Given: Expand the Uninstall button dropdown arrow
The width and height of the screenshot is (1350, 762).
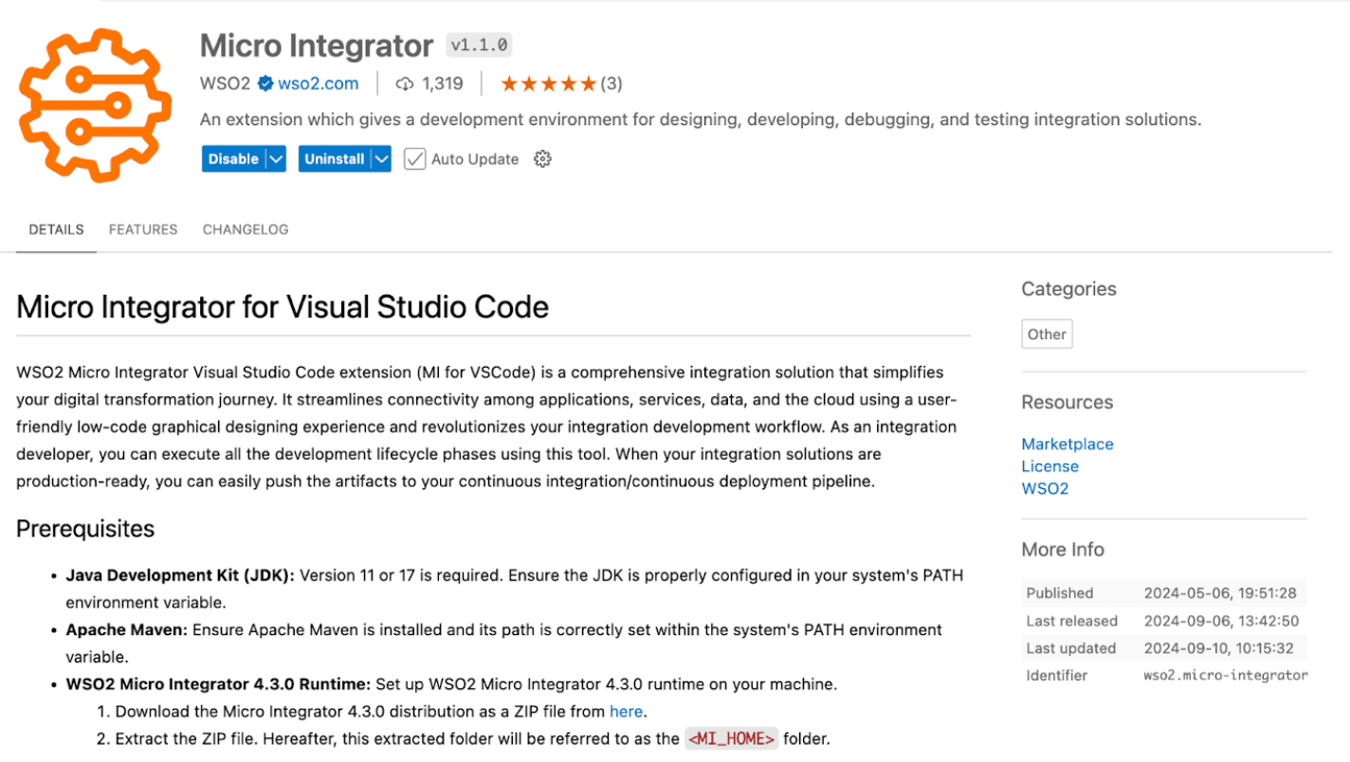Looking at the screenshot, I should [381, 159].
